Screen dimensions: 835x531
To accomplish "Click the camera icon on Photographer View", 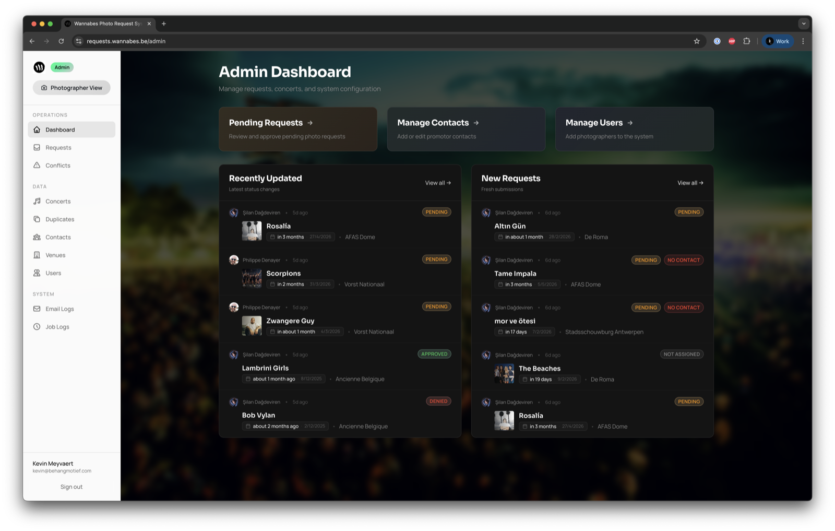I will 44,88.
